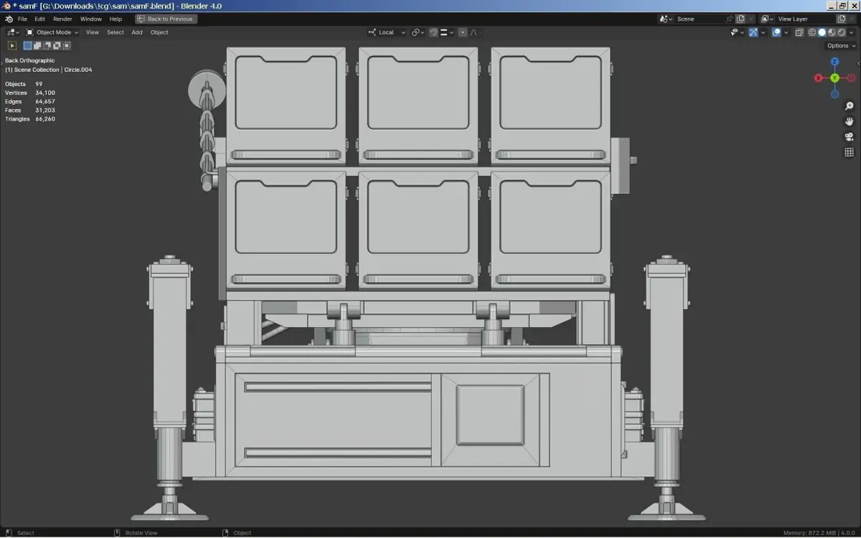
Task: Open the editor type selector dropdown
Action: (x=13, y=32)
